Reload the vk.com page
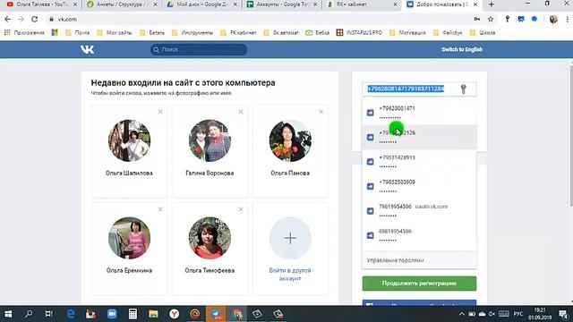The height and width of the screenshot is (322, 573). (34, 19)
